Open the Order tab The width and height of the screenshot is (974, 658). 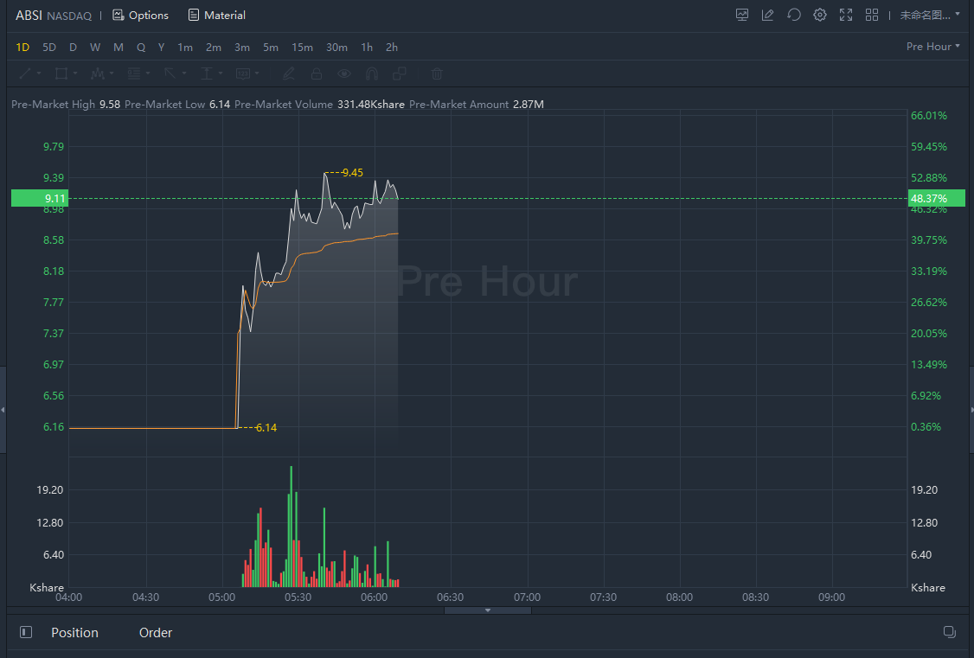pyautogui.click(x=156, y=633)
